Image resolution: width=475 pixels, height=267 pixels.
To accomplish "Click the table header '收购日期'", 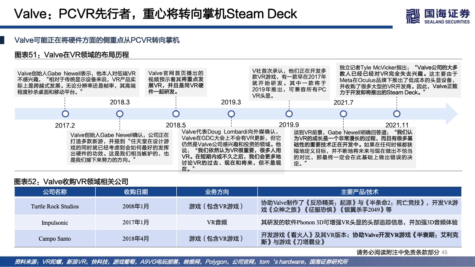I will click(136, 192).
